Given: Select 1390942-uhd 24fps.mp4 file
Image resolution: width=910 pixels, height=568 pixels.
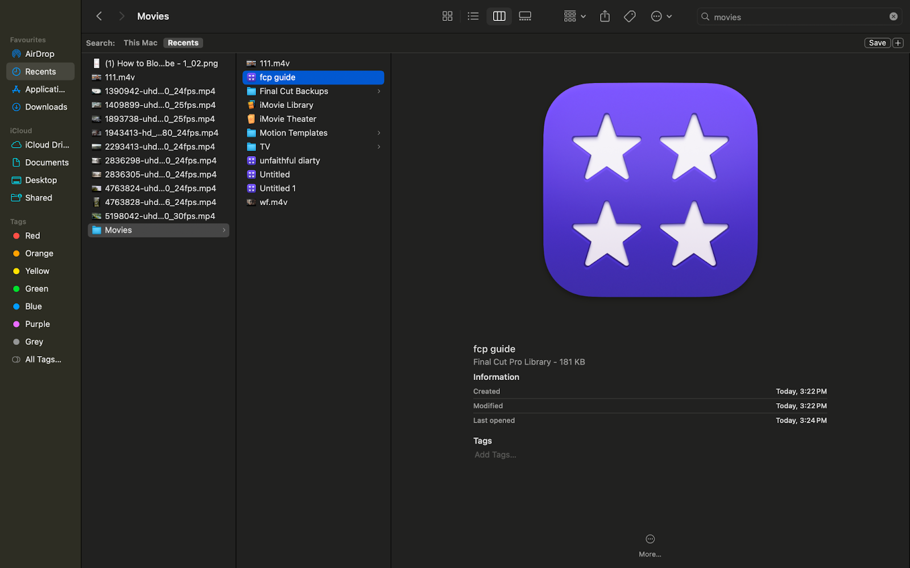Looking at the screenshot, I should point(159,91).
